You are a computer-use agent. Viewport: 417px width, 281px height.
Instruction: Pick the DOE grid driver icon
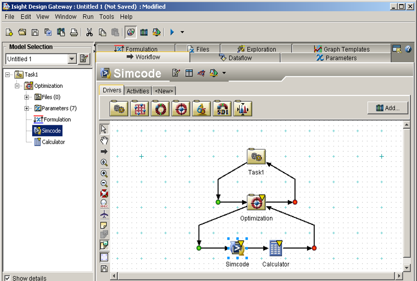coord(139,108)
